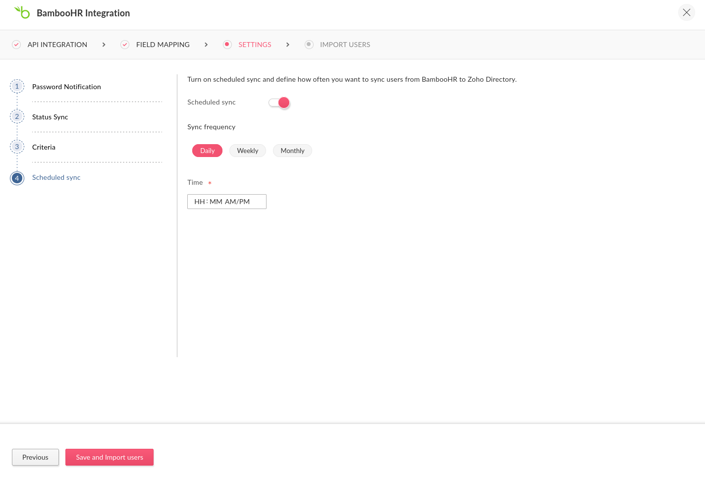Image resolution: width=705 pixels, height=478 pixels.
Task: Open the SETTINGS step
Action: [255, 45]
